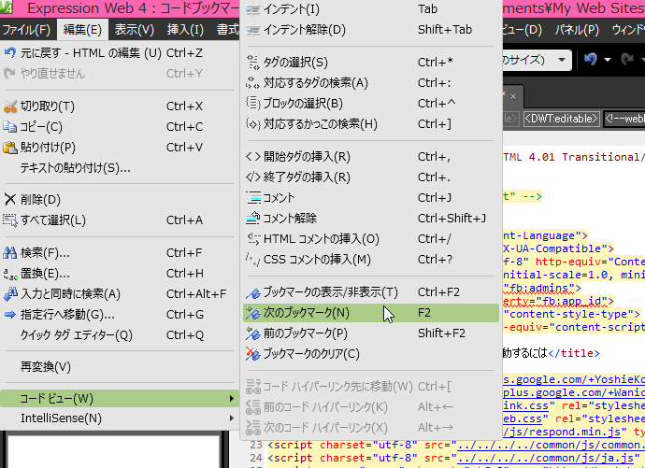Open the 挿入(I) menu

click(185, 30)
